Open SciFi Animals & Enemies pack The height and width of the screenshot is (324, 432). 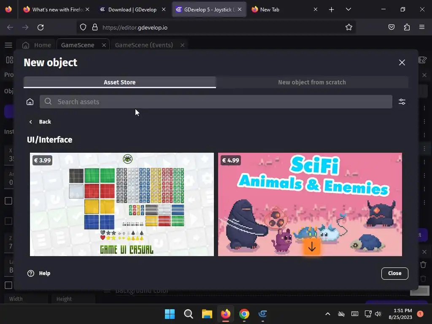coord(310,205)
